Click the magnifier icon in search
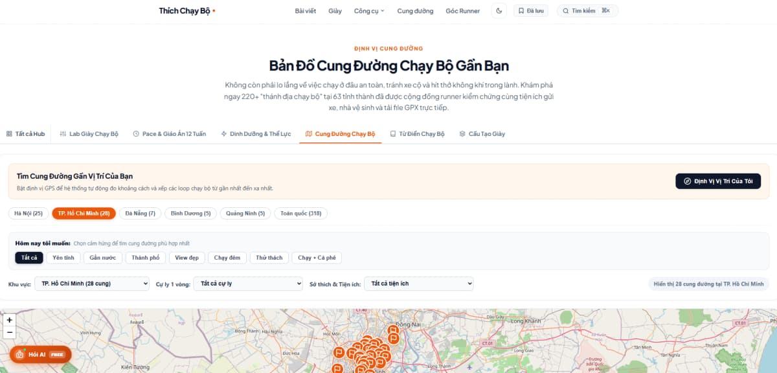 (565, 11)
